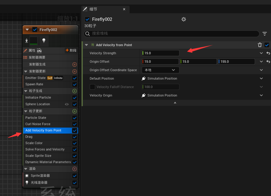Click the Origin Offset Y field
This screenshot has height=196, width=271.
point(198,62)
